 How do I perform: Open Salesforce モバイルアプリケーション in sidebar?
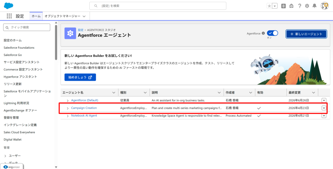coord(27,93)
